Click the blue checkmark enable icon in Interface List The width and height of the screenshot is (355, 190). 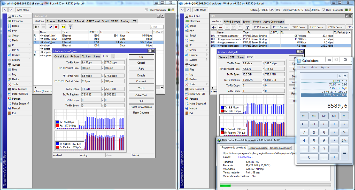pyautogui.click(x=50, y=27)
